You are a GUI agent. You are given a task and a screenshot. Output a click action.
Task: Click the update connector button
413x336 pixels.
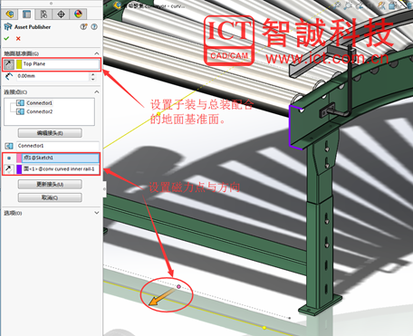point(50,184)
